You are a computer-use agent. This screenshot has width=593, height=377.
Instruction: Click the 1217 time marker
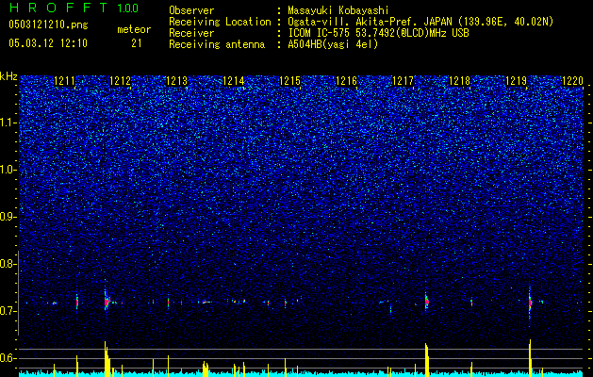(404, 81)
